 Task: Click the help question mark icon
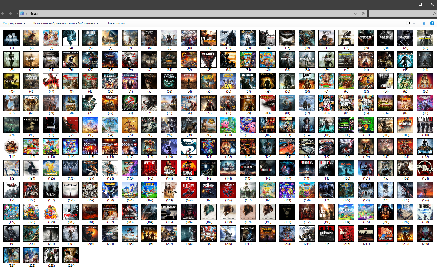click(432, 23)
